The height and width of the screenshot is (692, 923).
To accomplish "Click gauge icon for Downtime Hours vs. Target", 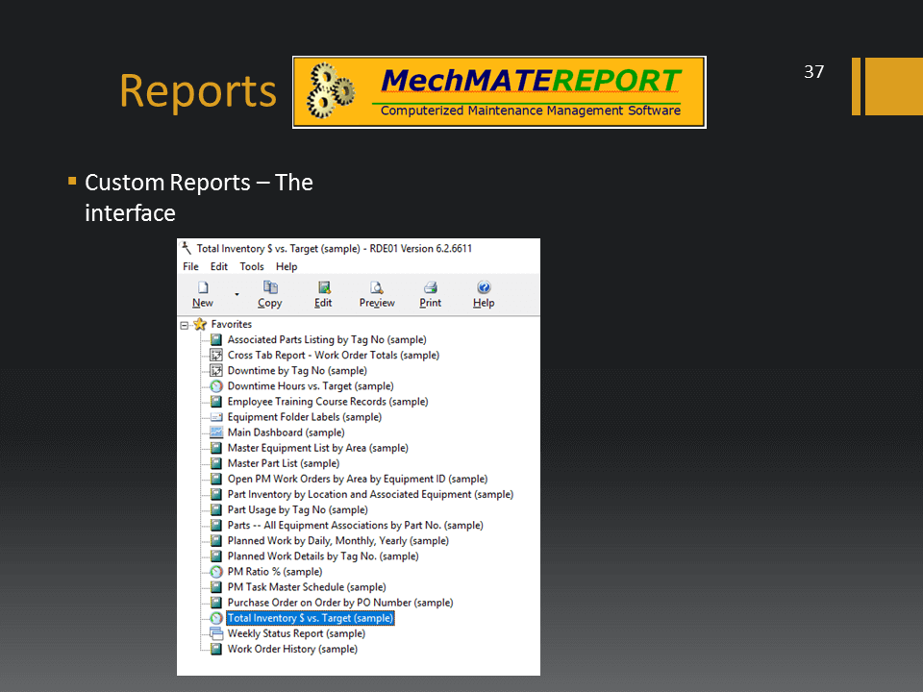I will [216, 386].
